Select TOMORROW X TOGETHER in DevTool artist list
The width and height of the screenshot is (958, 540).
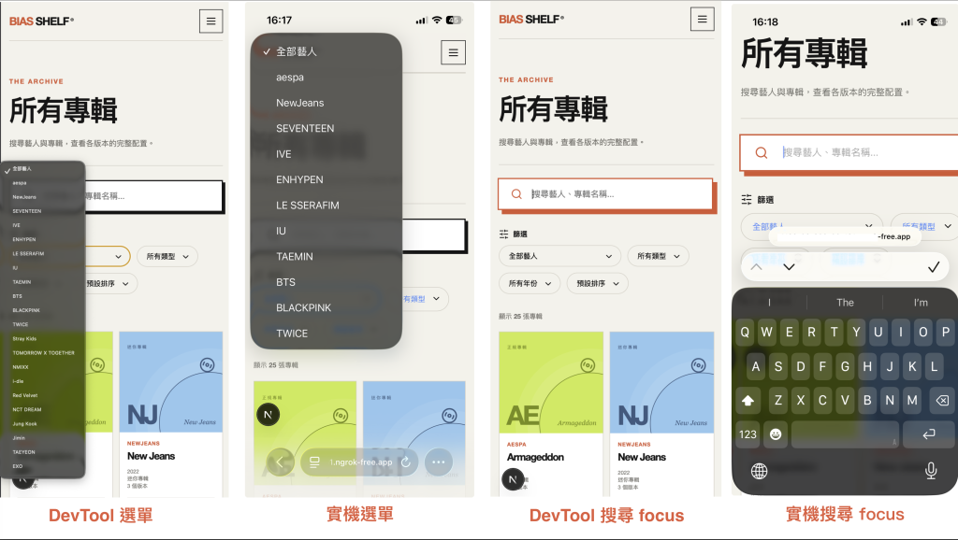(x=43, y=352)
